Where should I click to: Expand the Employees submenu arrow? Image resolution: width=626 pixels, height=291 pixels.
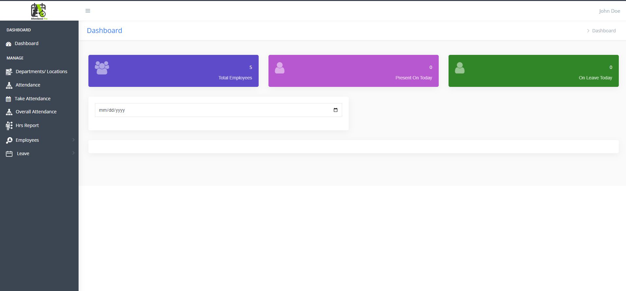pyautogui.click(x=73, y=140)
